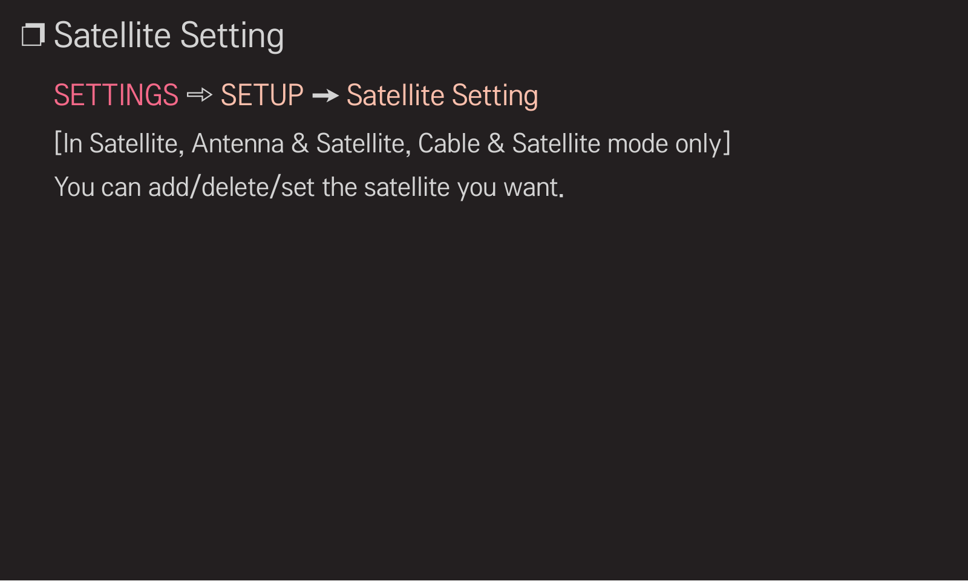
Task: Click the word Cable in the mode note
Action: [x=449, y=144]
